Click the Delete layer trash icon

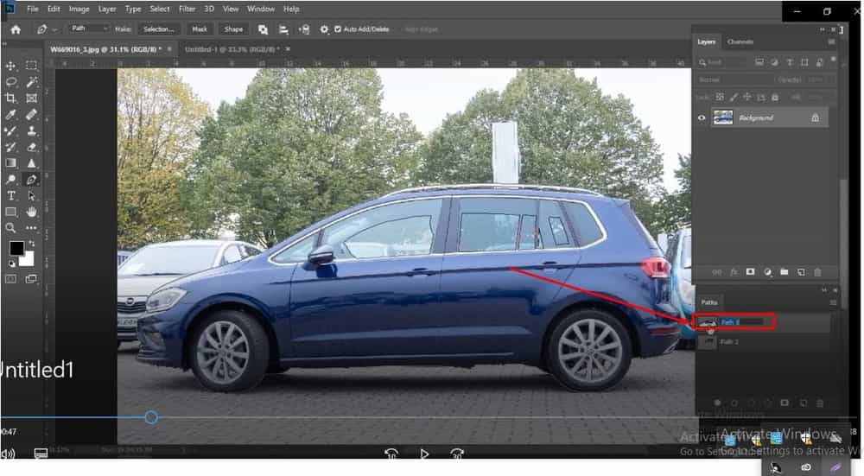pos(817,272)
